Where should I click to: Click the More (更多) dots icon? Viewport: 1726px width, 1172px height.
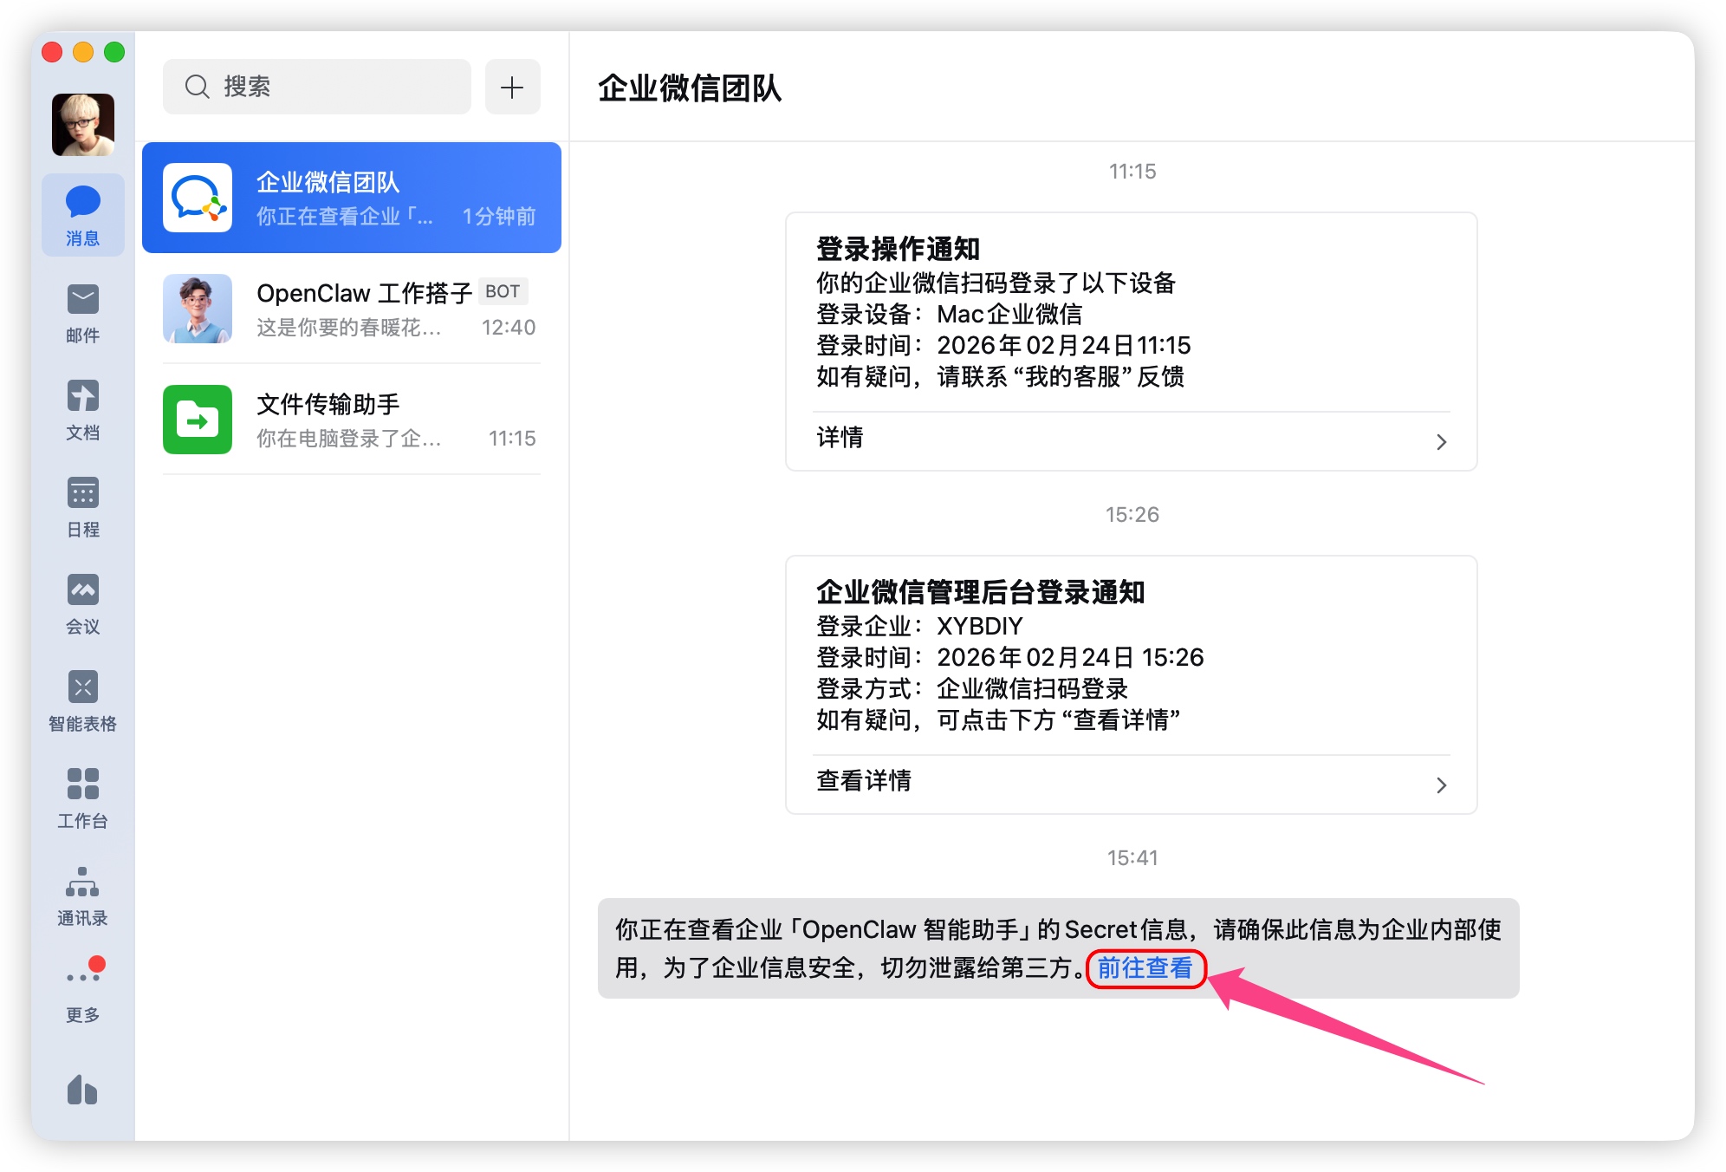coord(82,977)
